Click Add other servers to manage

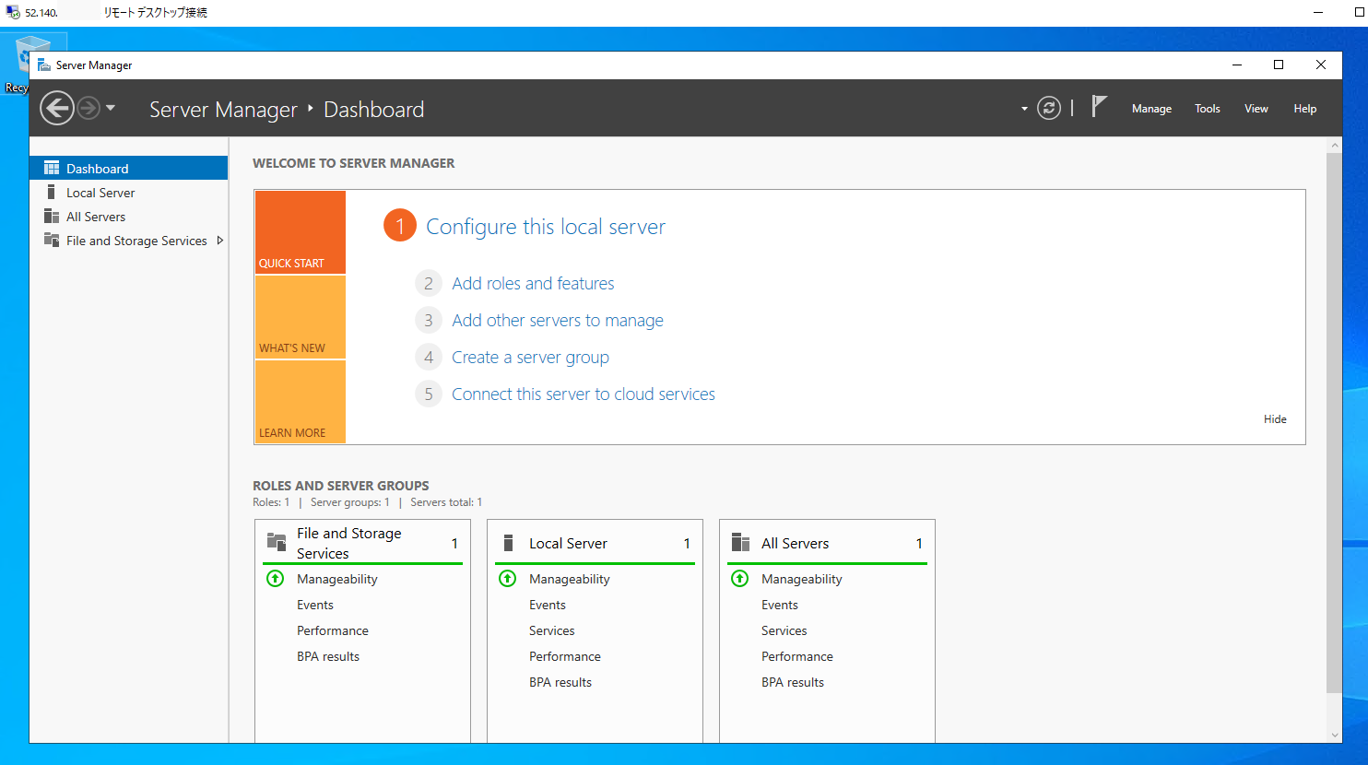coord(558,320)
